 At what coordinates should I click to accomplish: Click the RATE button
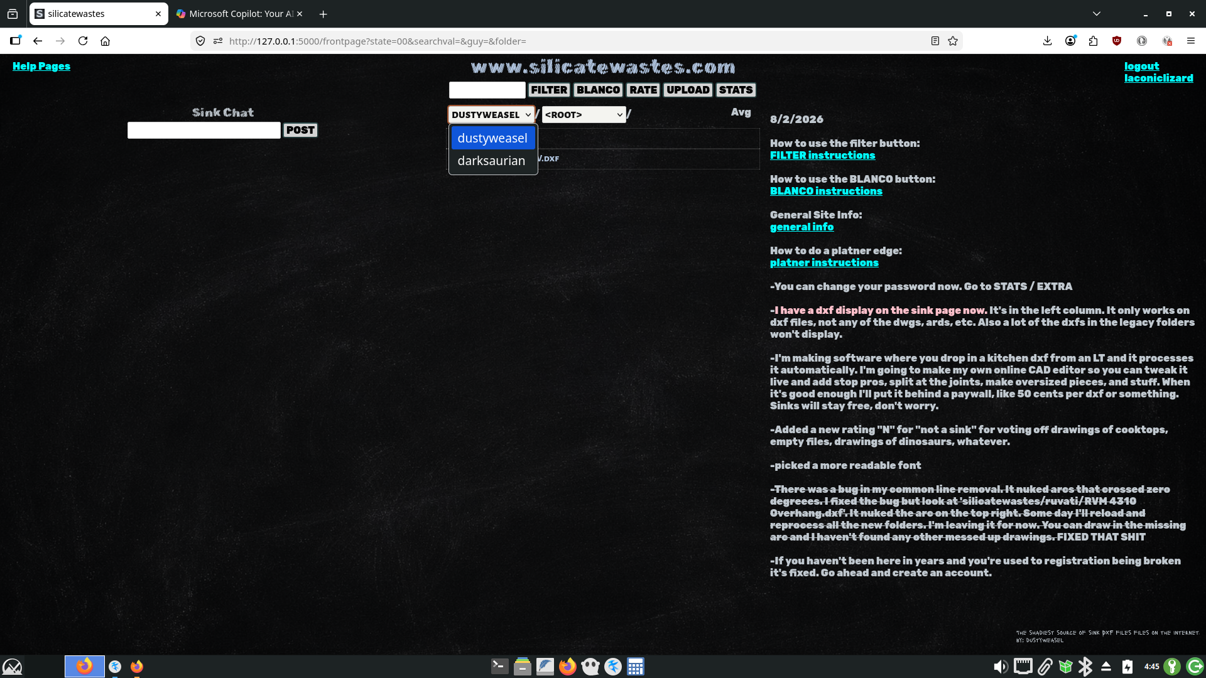(643, 90)
